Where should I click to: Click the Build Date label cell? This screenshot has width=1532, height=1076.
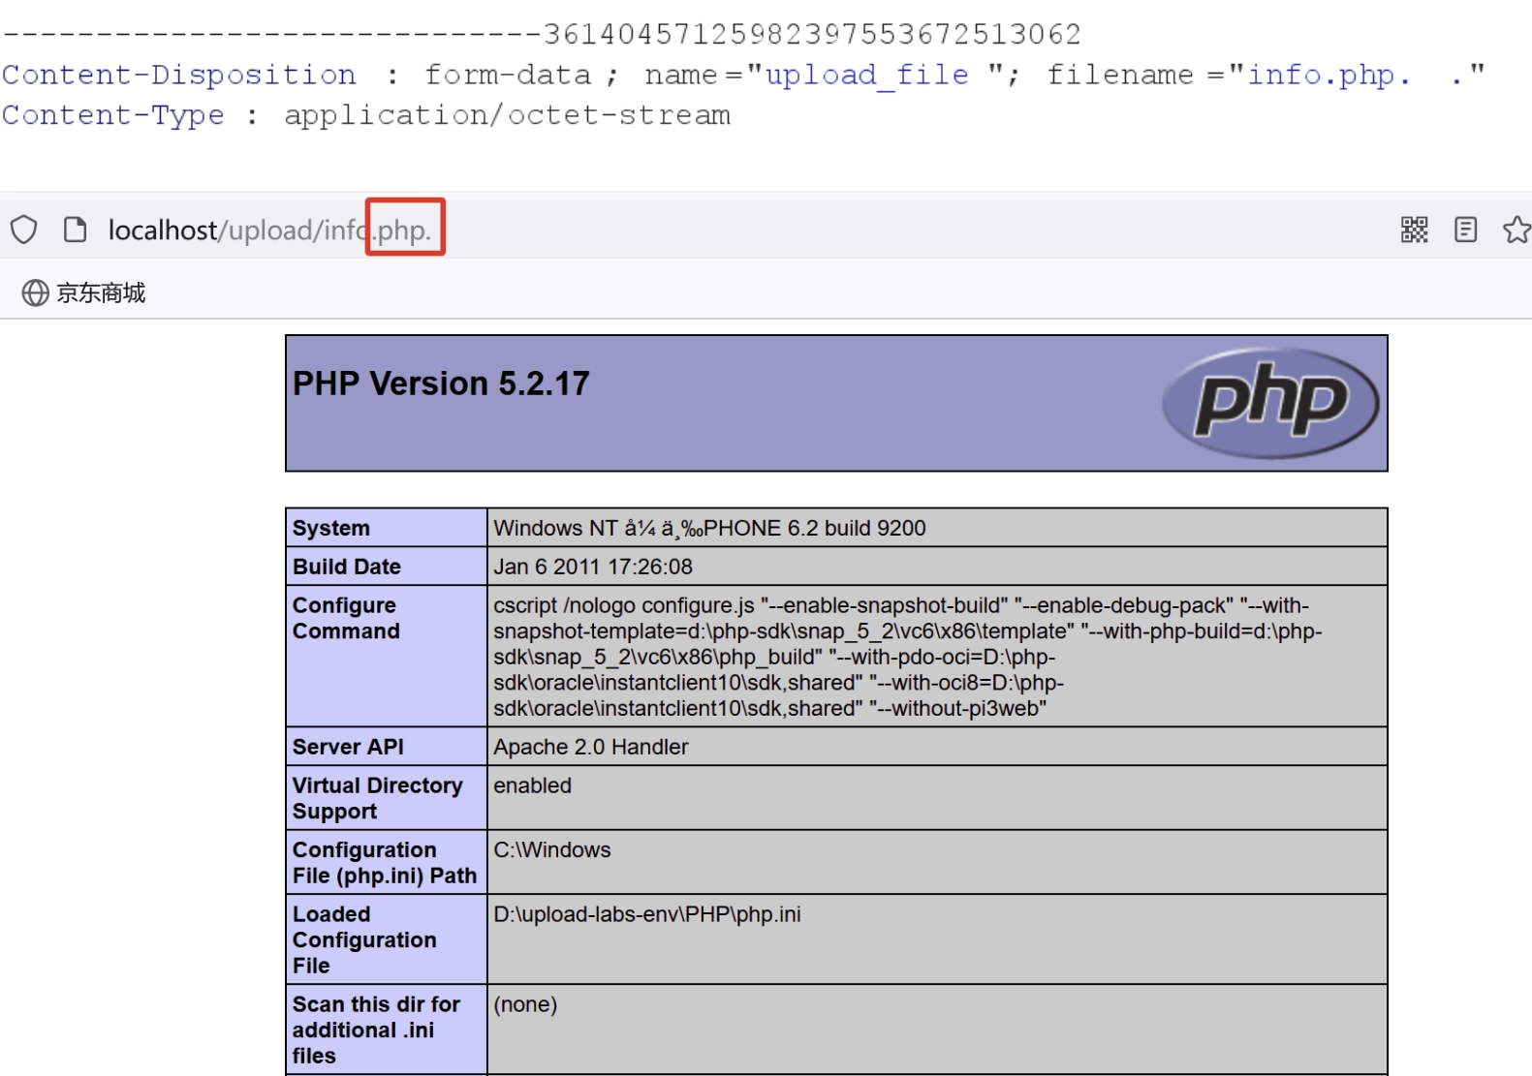386,567
